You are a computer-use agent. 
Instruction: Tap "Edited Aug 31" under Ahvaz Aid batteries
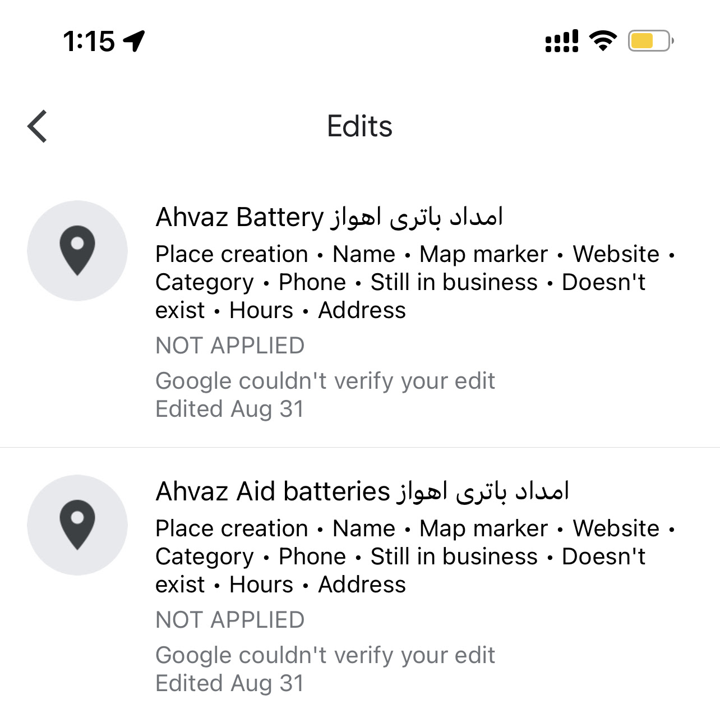pos(229,683)
